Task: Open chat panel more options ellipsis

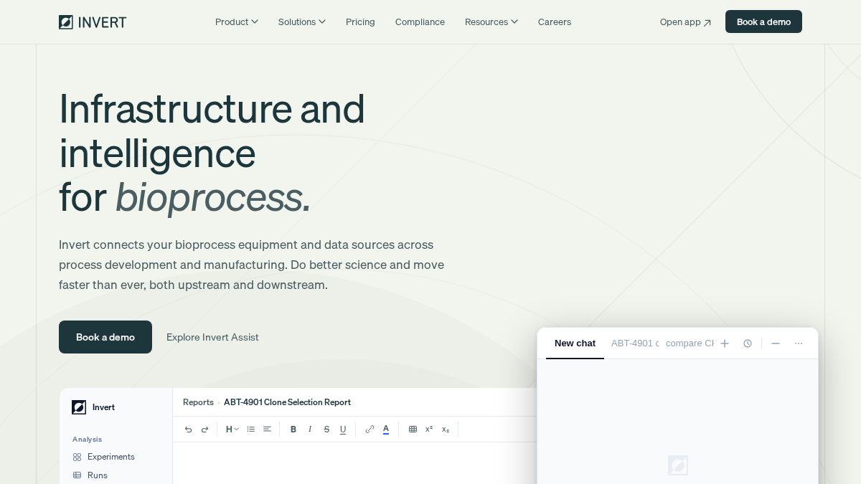Action: pyautogui.click(x=799, y=343)
